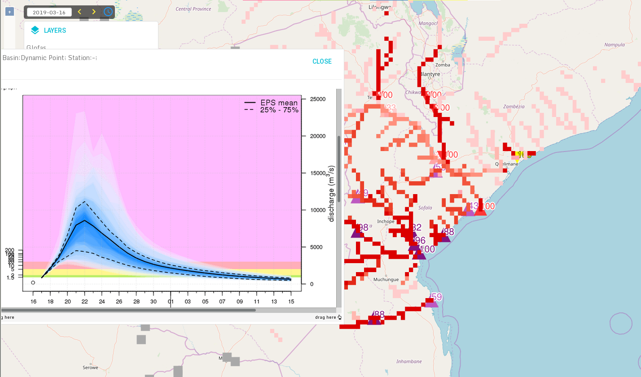Click the Quelimane city label
Image resolution: width=641 pixels, height=377 pixels.
tap(506, 164)
